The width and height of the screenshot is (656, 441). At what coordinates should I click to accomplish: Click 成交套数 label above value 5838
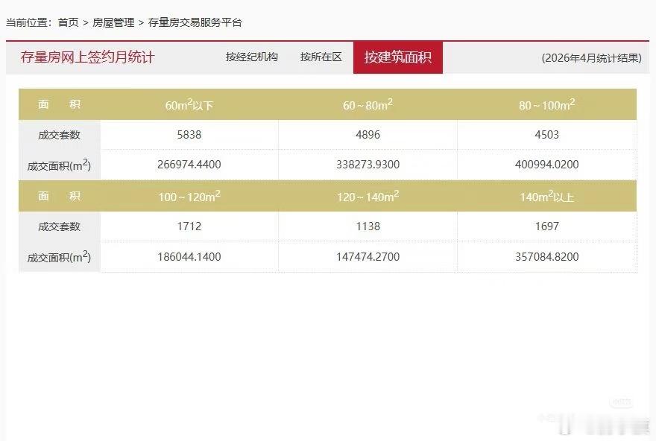coord(59,135)
